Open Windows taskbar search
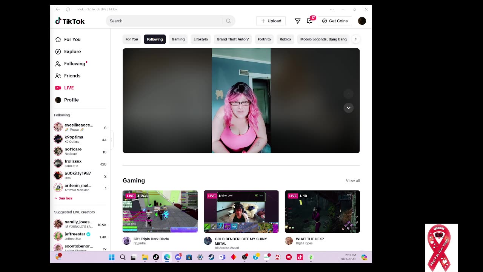The image size is (483, 272). [123, 257]
